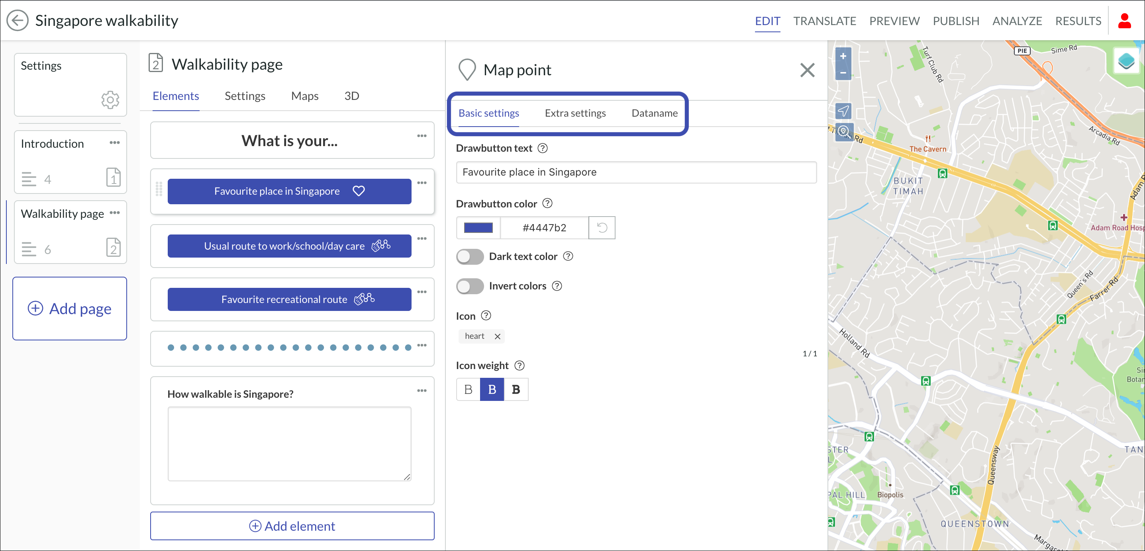The width and height of the screenshot is (1145, 551).
Task: Click the Singapore walkability title text
Action: (107, 20)
